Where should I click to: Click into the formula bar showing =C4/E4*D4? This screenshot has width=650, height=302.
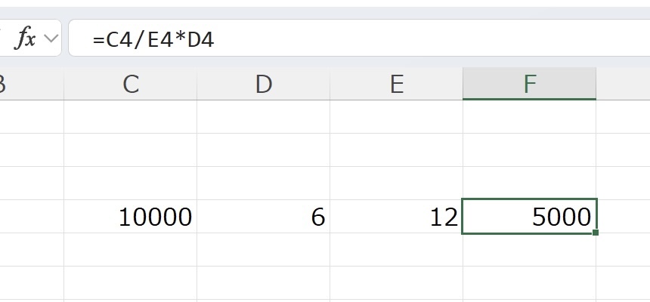point(355,39)
